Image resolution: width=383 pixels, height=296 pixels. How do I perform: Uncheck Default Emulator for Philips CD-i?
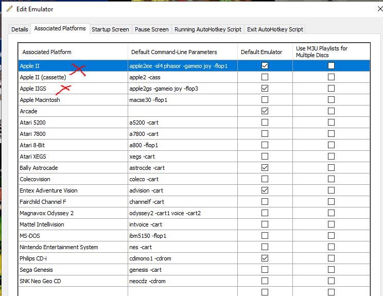click(x=265, y=258)
